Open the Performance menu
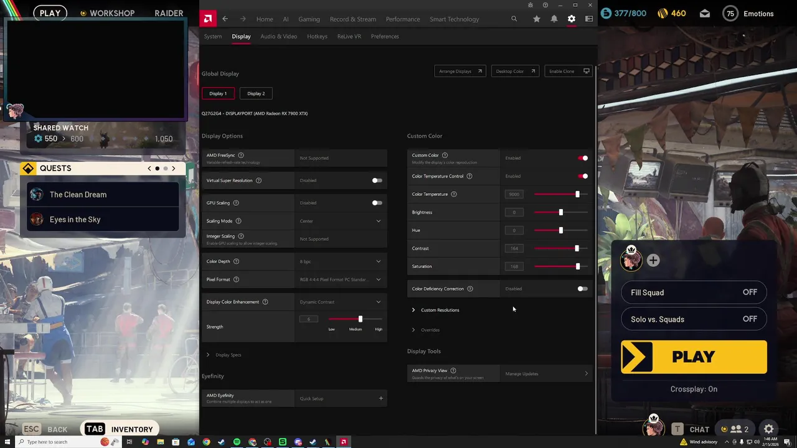 coord(403,19)
